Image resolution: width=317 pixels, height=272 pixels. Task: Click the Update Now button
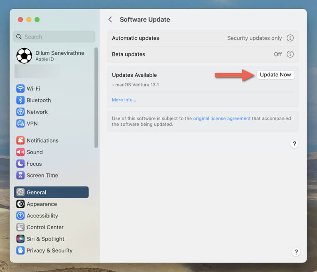click(275, 75)
